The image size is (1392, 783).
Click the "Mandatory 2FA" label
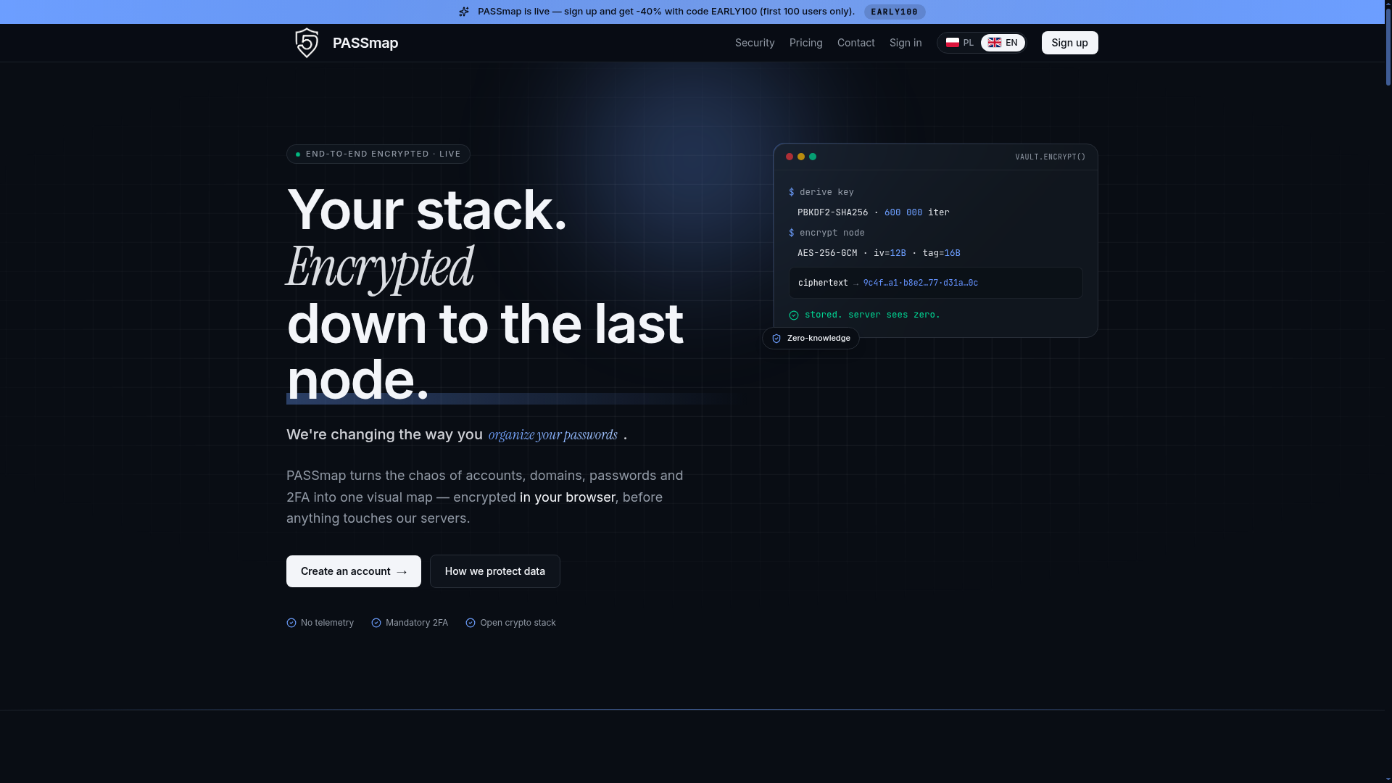pos(417,623)
